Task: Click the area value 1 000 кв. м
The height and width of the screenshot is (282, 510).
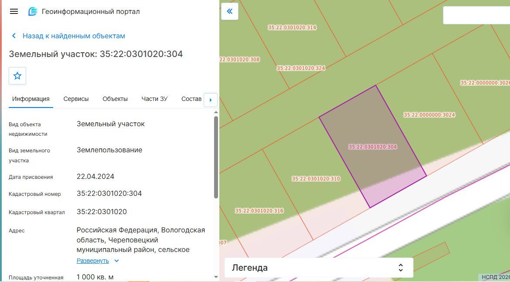Action: point(95,277)
